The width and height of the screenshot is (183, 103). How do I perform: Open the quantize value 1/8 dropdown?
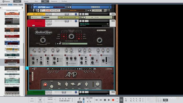pos(41,100)
